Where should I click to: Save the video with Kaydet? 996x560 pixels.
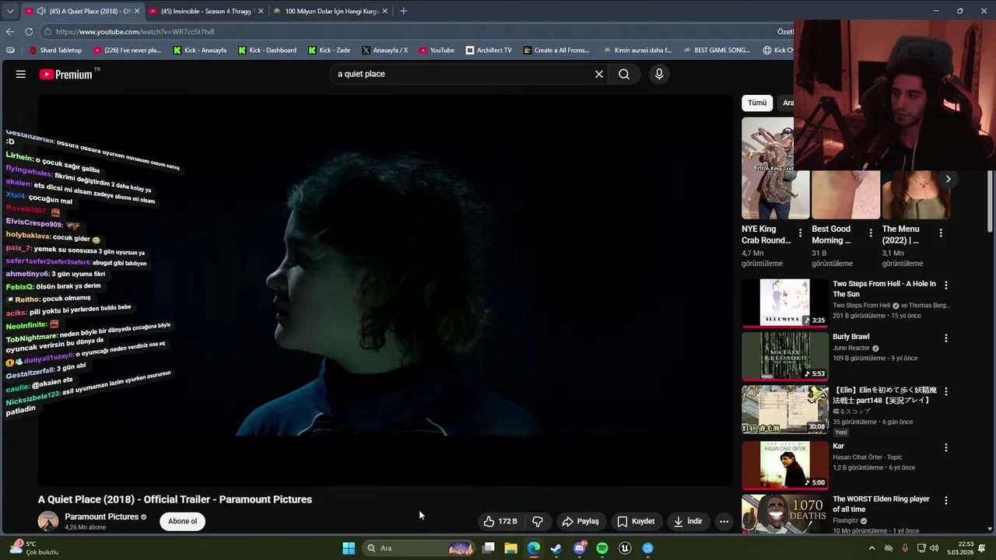click(x=636, y=521)
